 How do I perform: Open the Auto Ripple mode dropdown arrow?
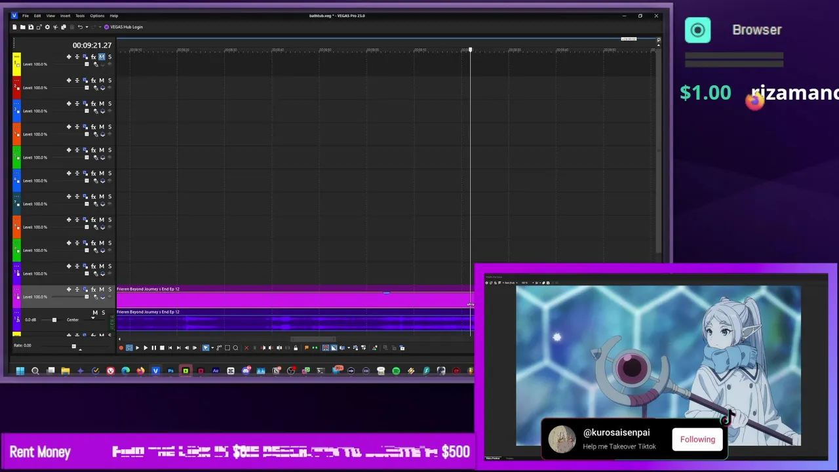pyautogui.click(x=349, y=347)
